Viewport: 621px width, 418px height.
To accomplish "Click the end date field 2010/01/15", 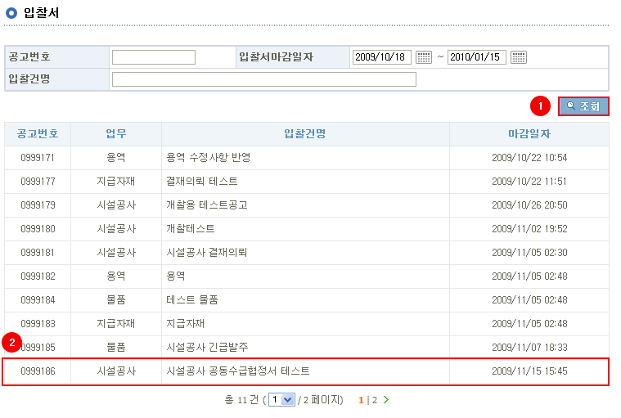I will tap(477, 57).
